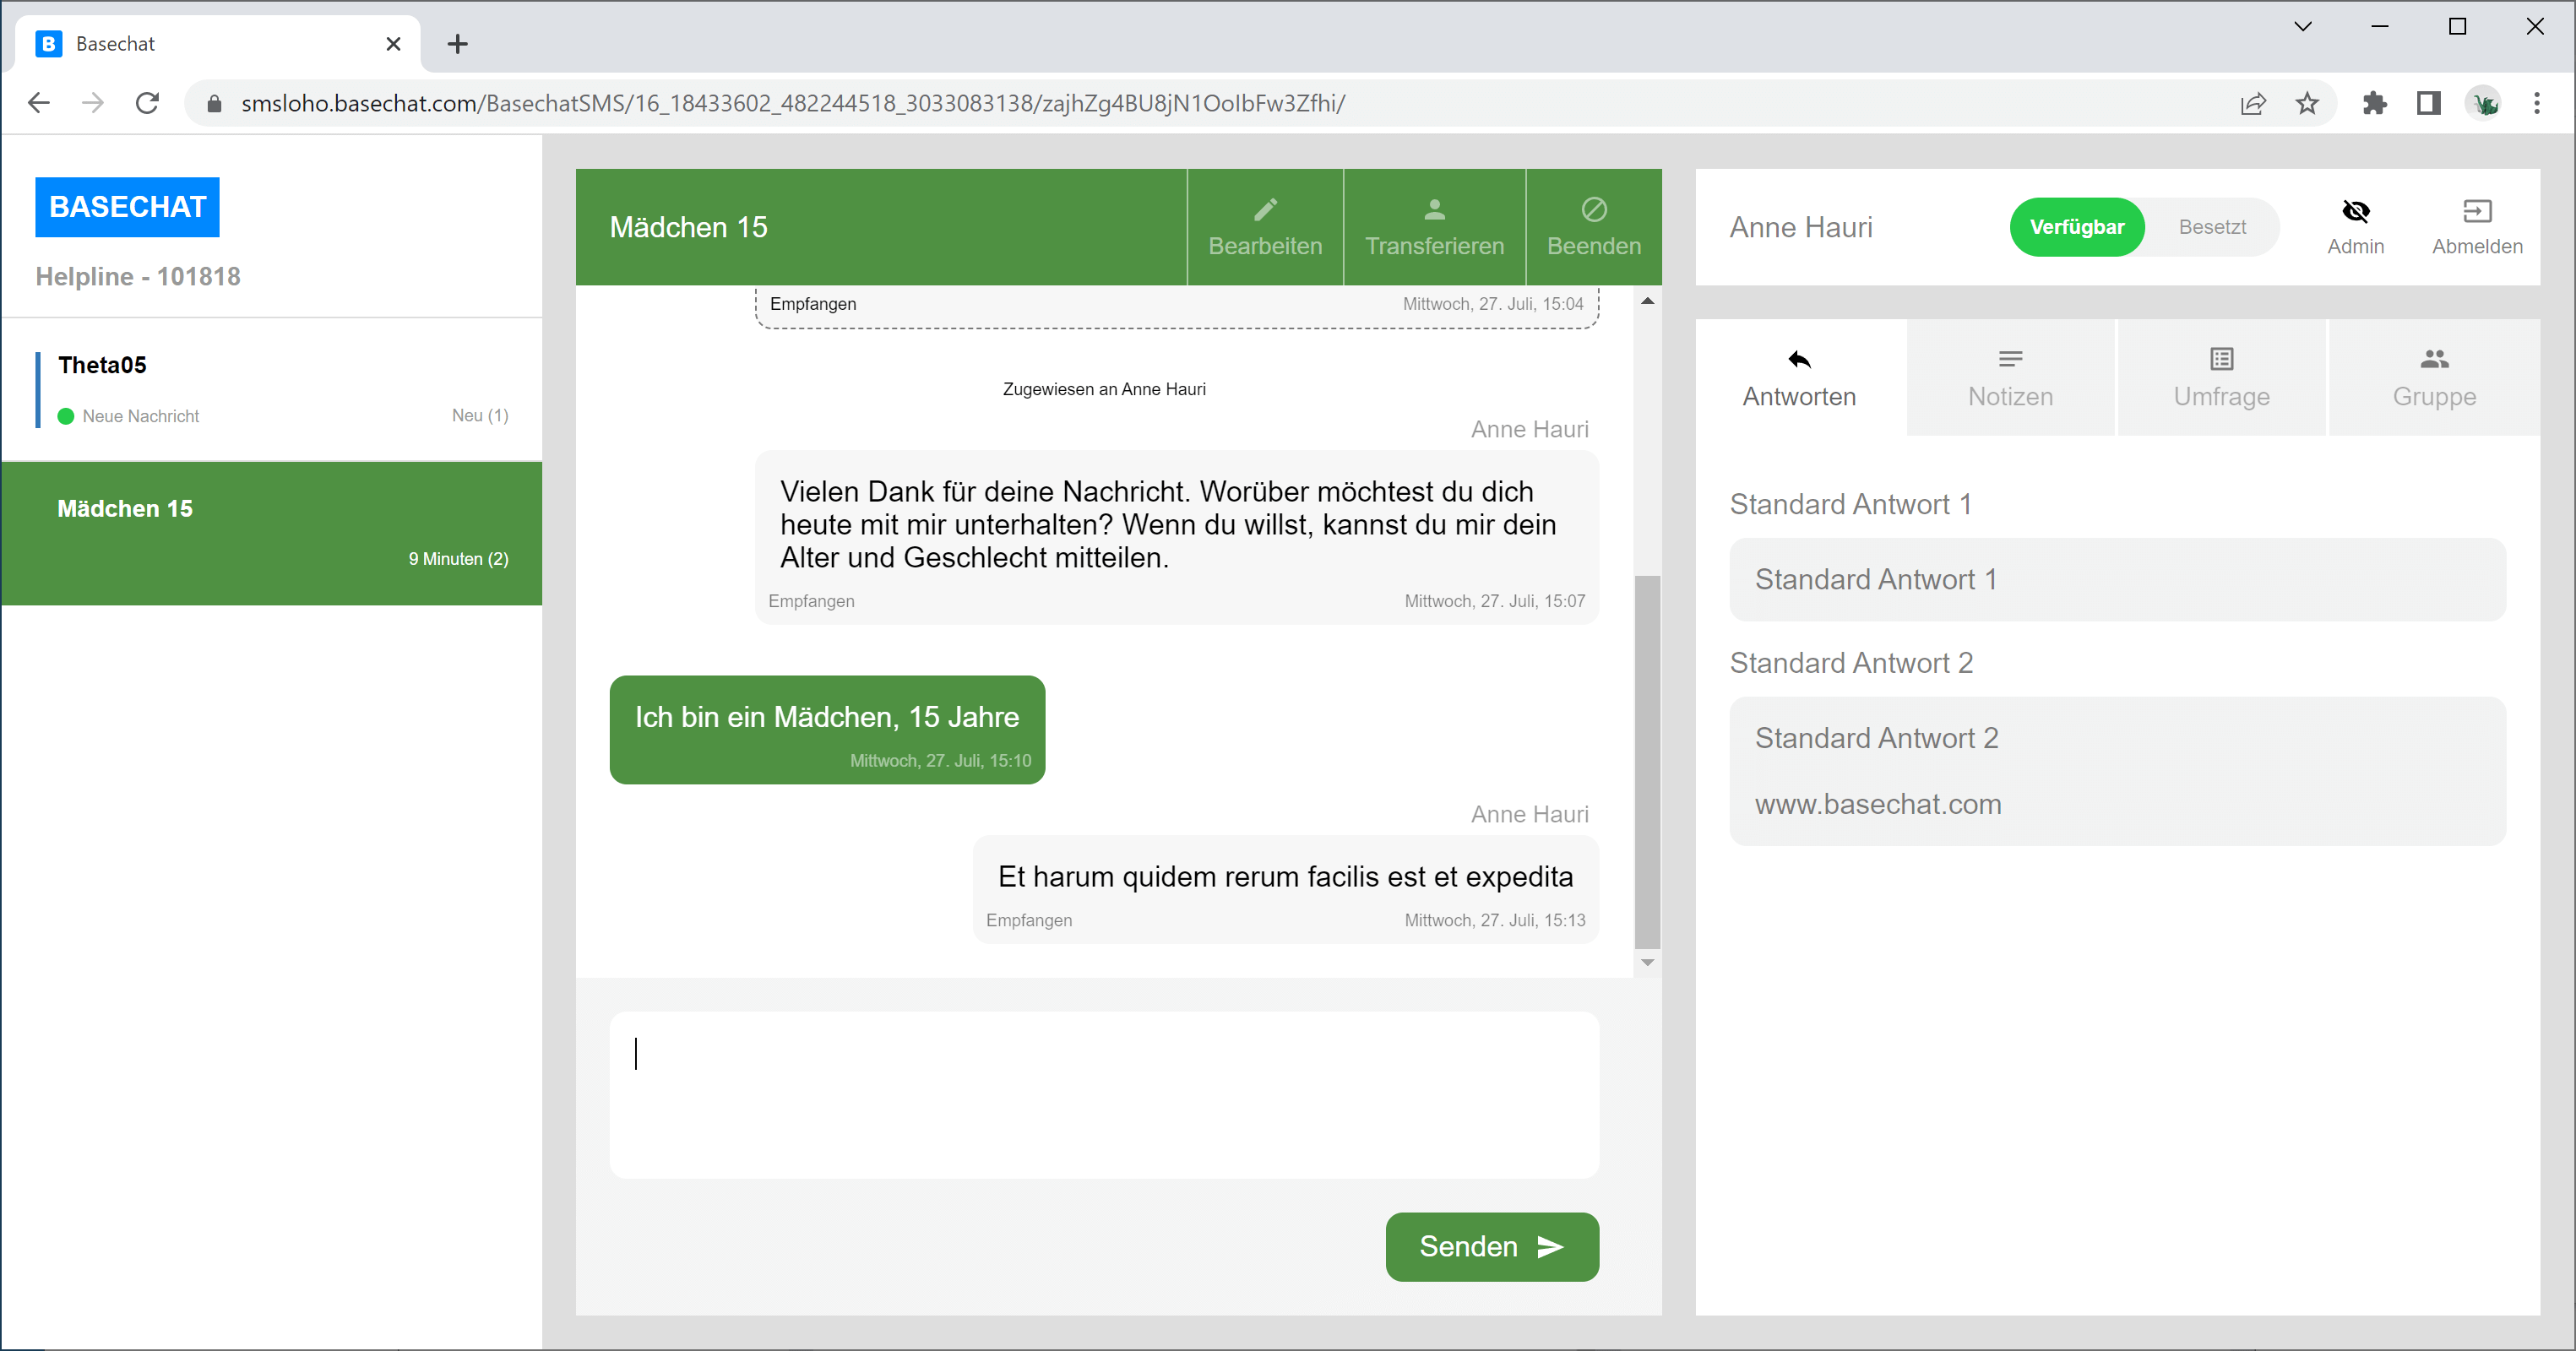Click the browser extensions puzzle icon
Viewport: 2576px width, 1351px height.
[x=2374, y=103]
